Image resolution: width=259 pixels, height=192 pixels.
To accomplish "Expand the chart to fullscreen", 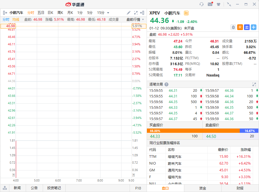I will coord(136,13).
